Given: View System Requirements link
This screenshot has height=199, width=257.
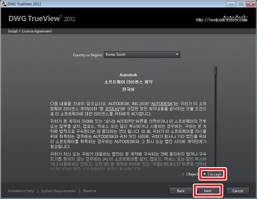Looking at the screenshot, I should 58,191.
